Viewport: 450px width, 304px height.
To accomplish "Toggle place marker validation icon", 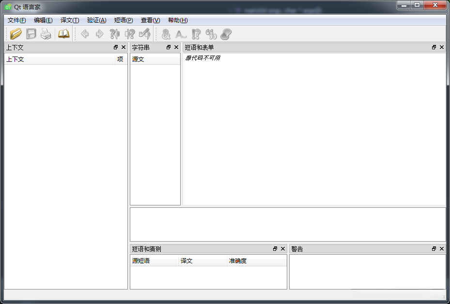I will point(226,34).
